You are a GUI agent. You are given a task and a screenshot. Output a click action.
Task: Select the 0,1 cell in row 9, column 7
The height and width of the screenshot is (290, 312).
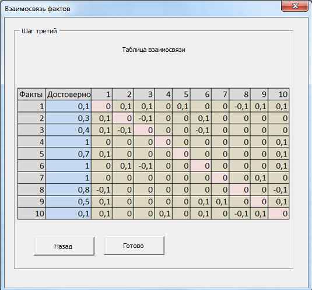pyautogui.click(x=220, y=202)
